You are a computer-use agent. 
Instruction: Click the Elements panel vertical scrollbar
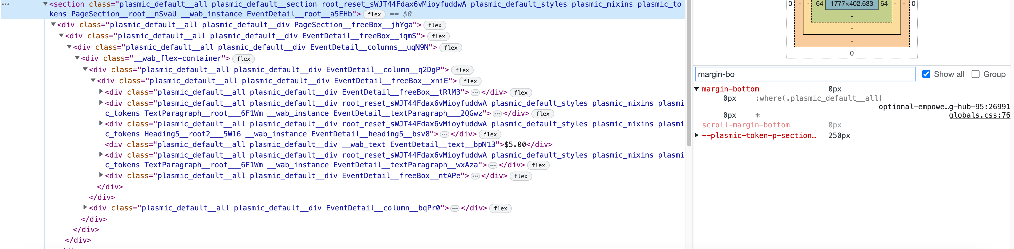coord(688,79)
